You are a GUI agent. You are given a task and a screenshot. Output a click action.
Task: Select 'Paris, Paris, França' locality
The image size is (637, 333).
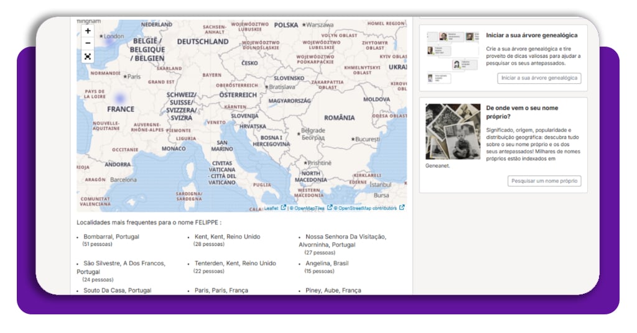[x=221, y=290]
